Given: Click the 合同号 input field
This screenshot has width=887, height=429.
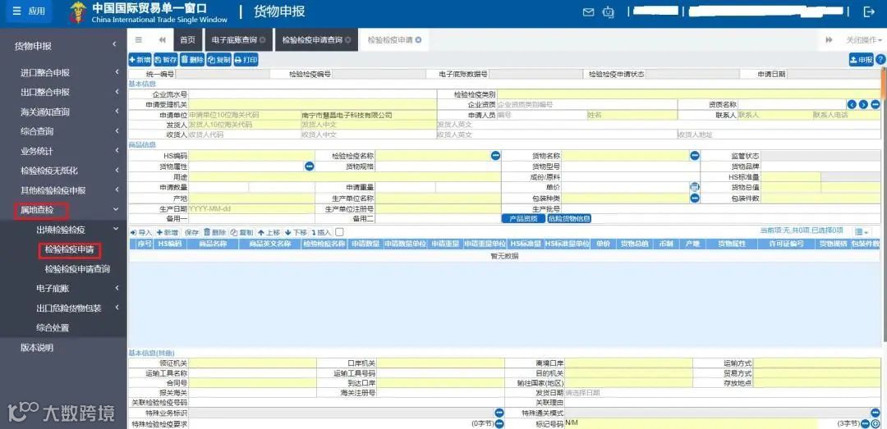Looking at the screenshot, I should 252,382.
